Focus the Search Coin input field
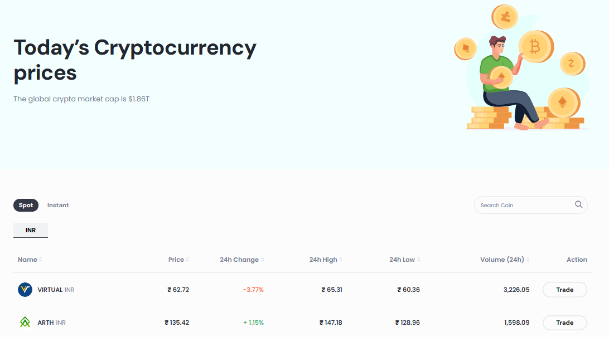The image size is (609, 337). 524,205
